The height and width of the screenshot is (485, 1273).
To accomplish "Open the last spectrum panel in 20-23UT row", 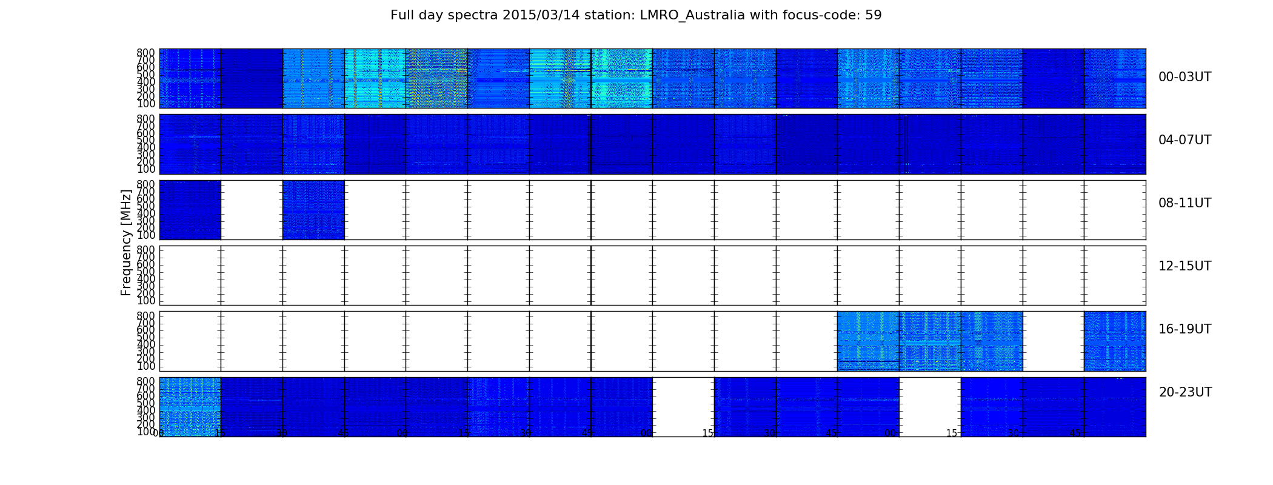I will [x=1115, y=407].
